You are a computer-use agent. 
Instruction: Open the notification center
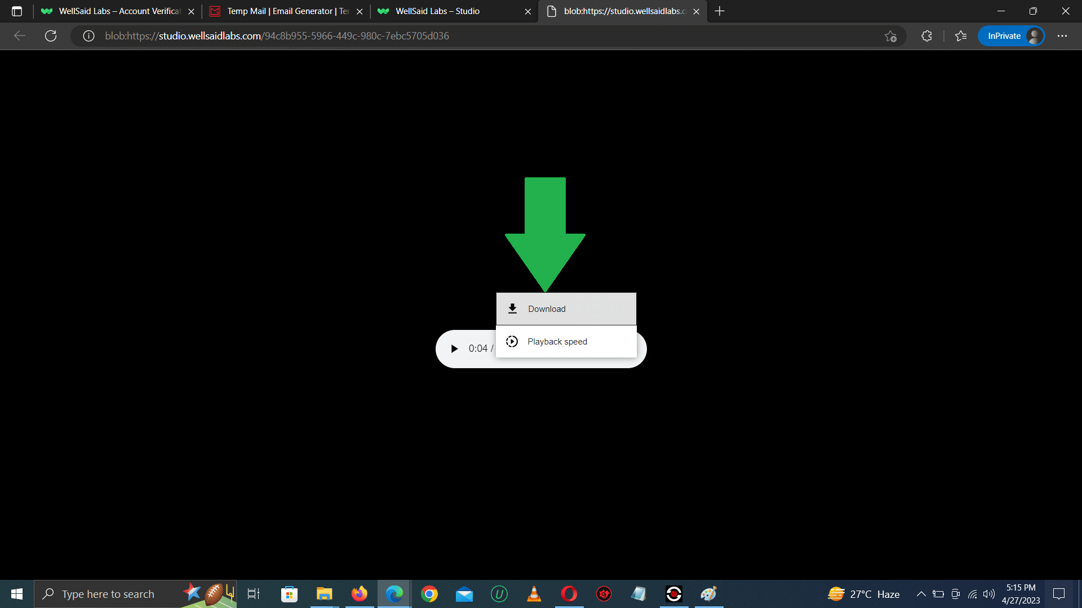(1059, 594)
